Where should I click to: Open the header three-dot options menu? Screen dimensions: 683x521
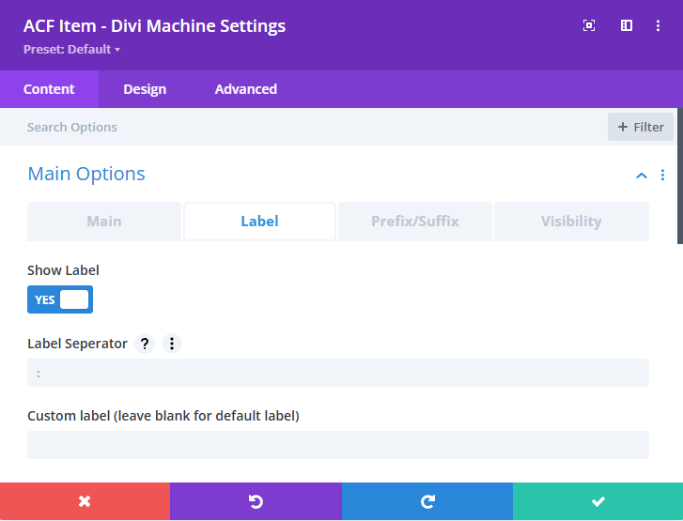coord(658,26)
